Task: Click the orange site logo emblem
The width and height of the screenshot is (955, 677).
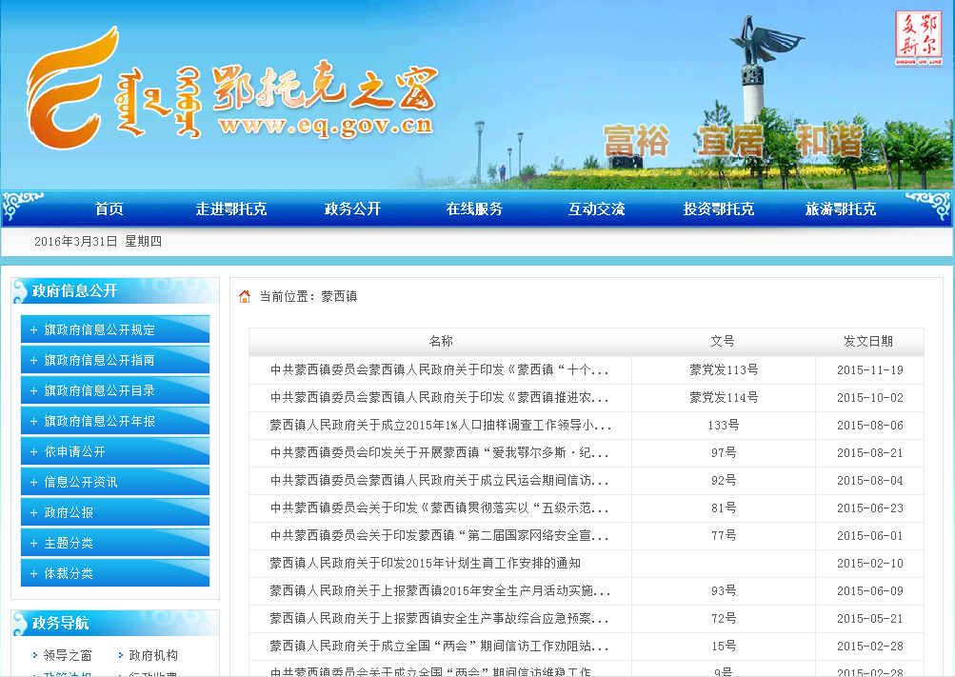Action: [71, 88]
